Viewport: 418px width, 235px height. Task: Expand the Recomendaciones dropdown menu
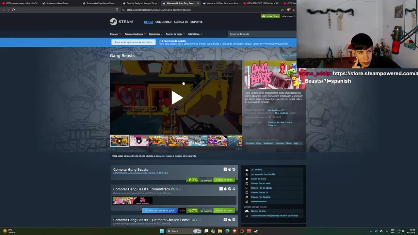click(135, 34)
